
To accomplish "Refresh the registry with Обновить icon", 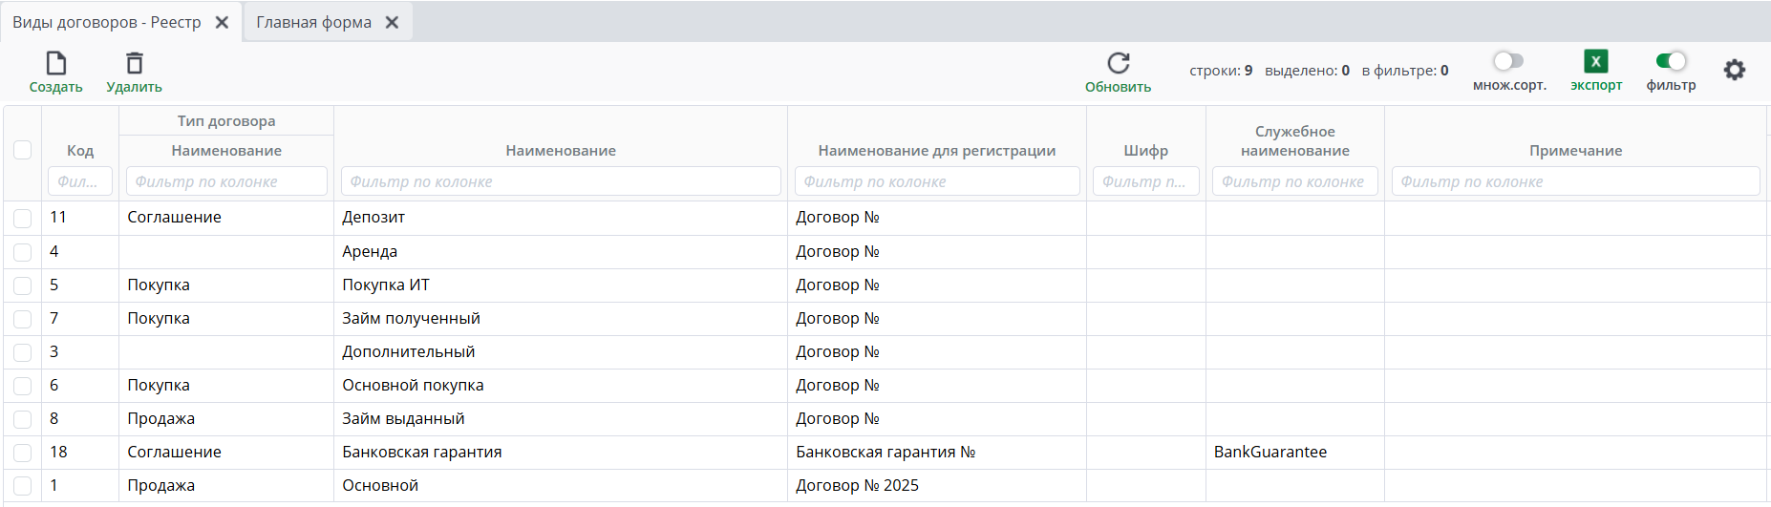I will tap(1119, 64).
